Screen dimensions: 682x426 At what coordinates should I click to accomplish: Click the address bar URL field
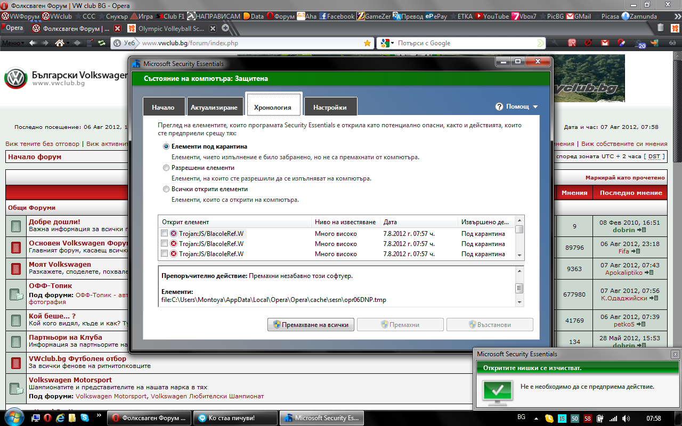[250, 43]
